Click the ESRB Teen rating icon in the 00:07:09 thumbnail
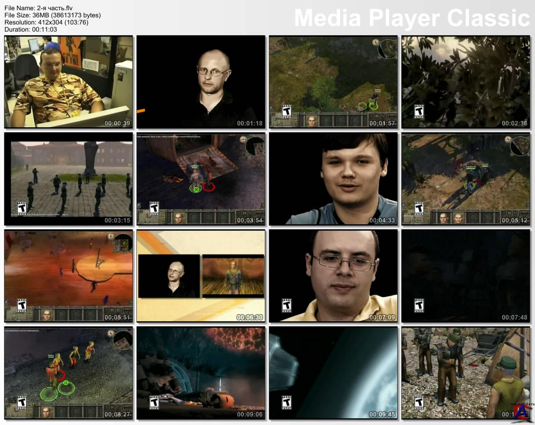This screenshot has width=535, height=425. (287, 305)
